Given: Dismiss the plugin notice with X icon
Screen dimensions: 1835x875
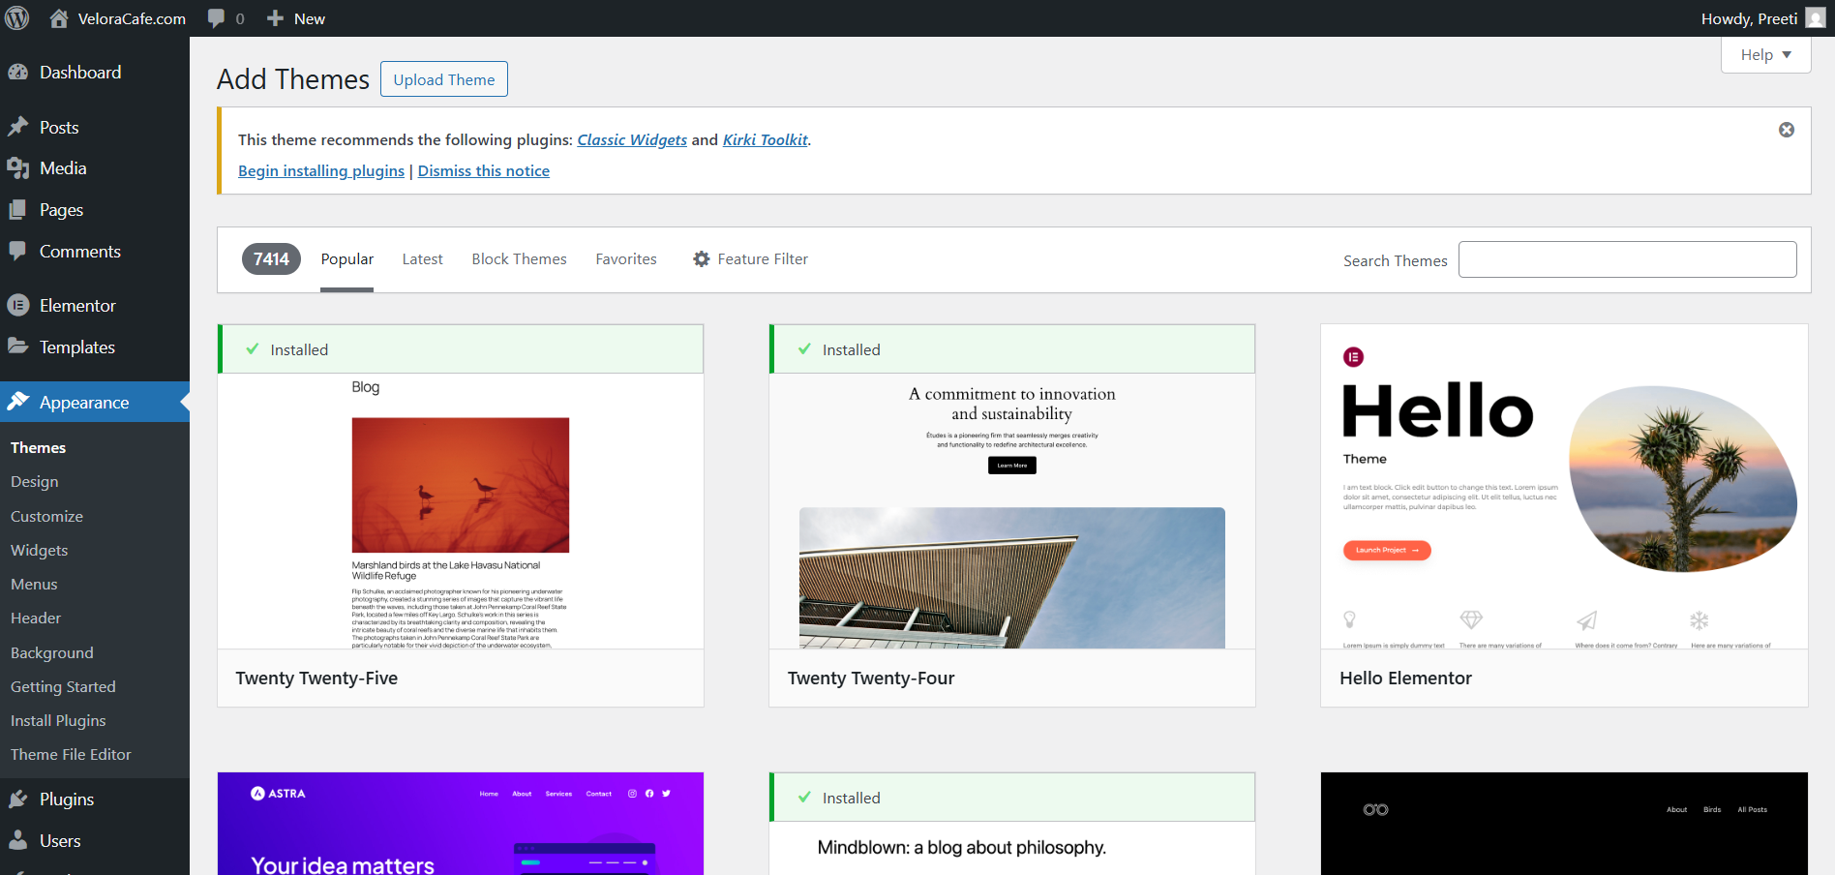Looking at the screenshot, I should pos(1787,130).
